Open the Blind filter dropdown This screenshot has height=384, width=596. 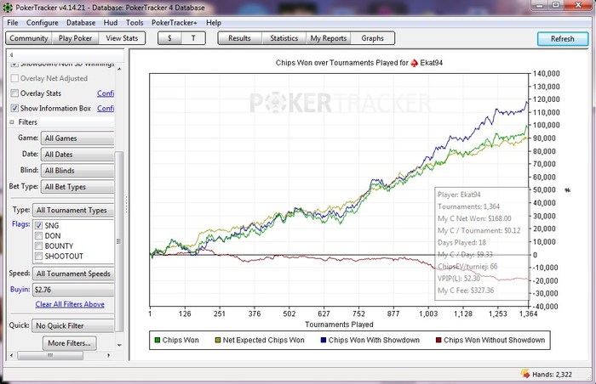[77, 171]
